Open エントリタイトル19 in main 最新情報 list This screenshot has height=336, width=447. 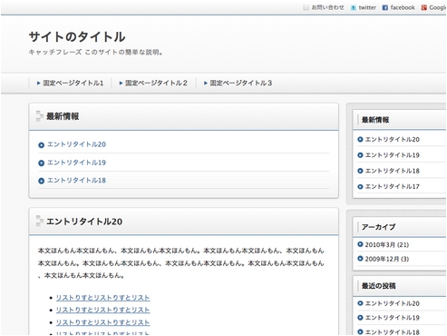click(76, 163)
